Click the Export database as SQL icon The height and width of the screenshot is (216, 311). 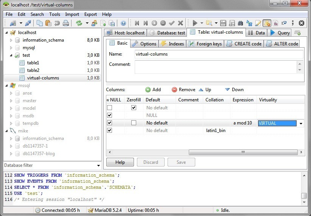pyautogui.click(x=112, y=23)
